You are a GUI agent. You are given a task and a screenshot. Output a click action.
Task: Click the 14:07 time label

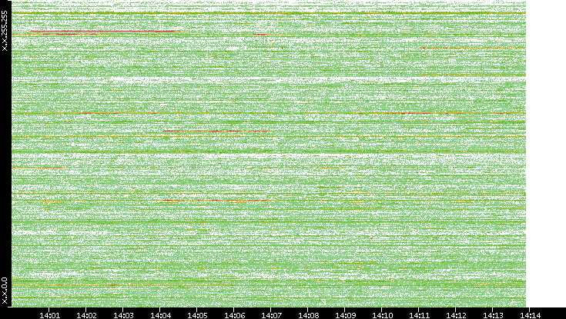pos(271,315)
